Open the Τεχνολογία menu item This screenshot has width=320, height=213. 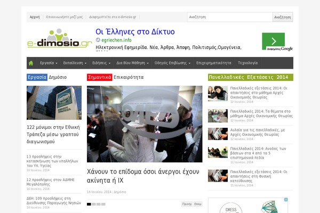tap(247, 63)
